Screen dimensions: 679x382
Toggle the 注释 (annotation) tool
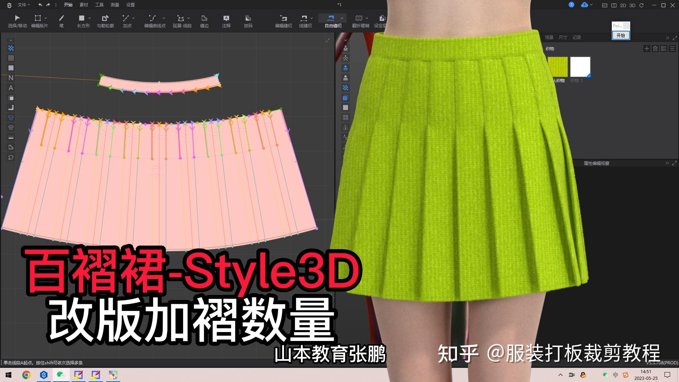(226, 18)
